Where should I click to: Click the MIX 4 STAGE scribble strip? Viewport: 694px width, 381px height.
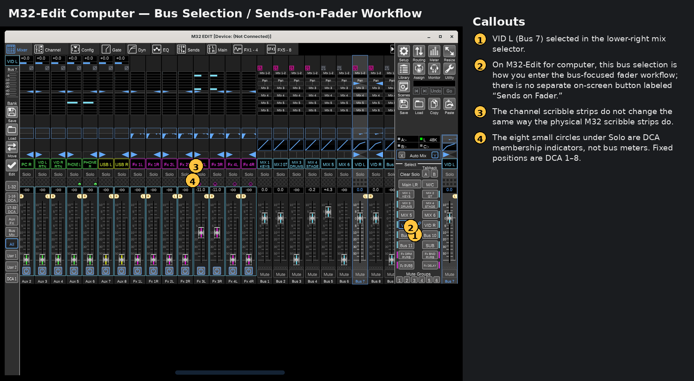312,164
